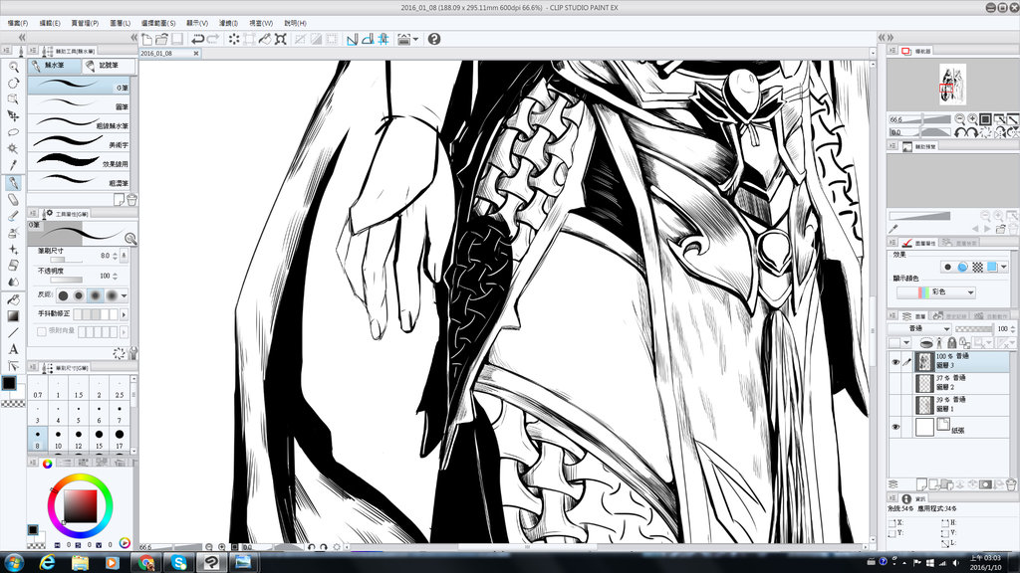Click the 筆刷尺寸 brush size slider
This screenshot has height=573, width=1020.
[67, 261]
